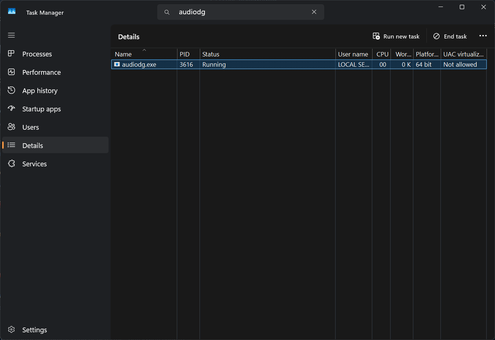The image size is (495, 340).
Task: Open Task Manager Settings
Action: click(x=34, y=330)
